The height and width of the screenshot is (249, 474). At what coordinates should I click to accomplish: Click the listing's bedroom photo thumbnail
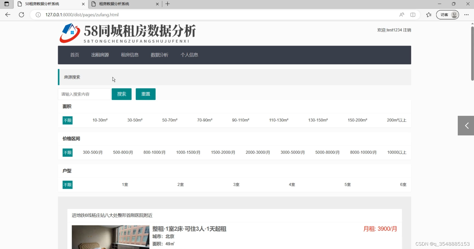111,237
